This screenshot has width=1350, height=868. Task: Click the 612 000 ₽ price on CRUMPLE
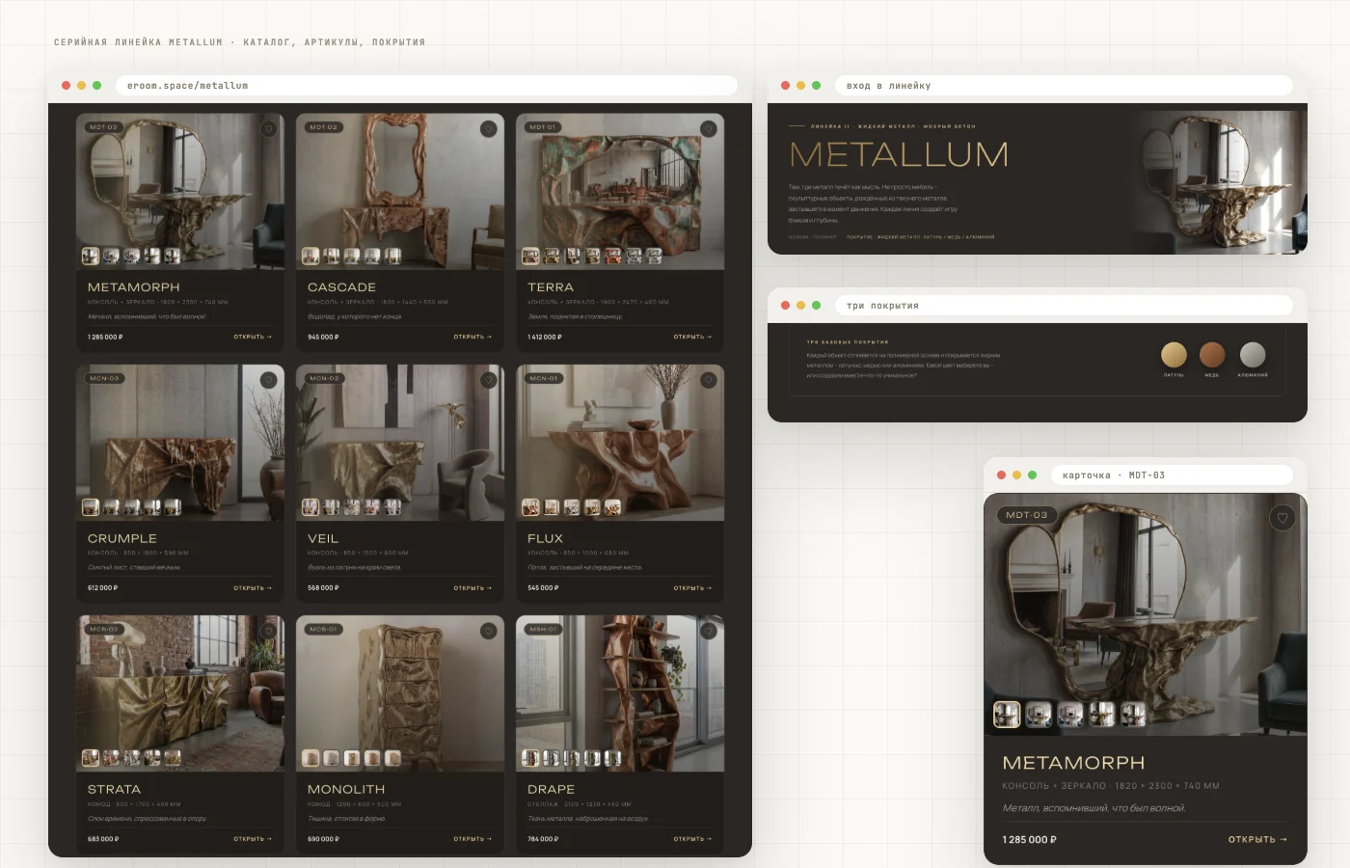click(x=103, y=587)
